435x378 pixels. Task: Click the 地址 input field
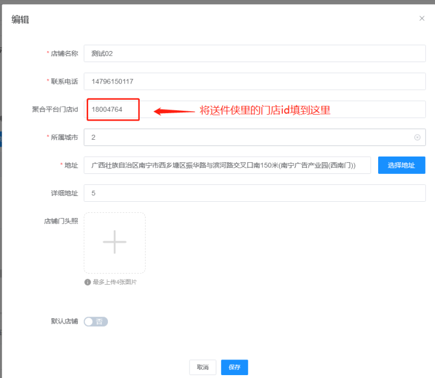227,165
